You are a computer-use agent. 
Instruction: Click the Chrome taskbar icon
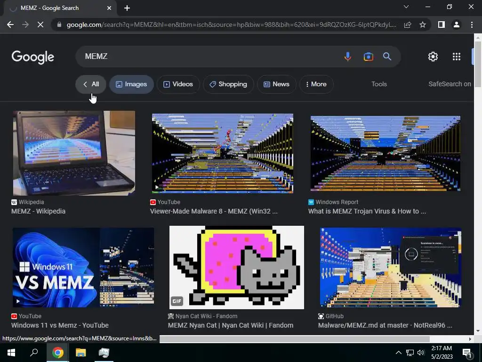[x=57, y=353]
